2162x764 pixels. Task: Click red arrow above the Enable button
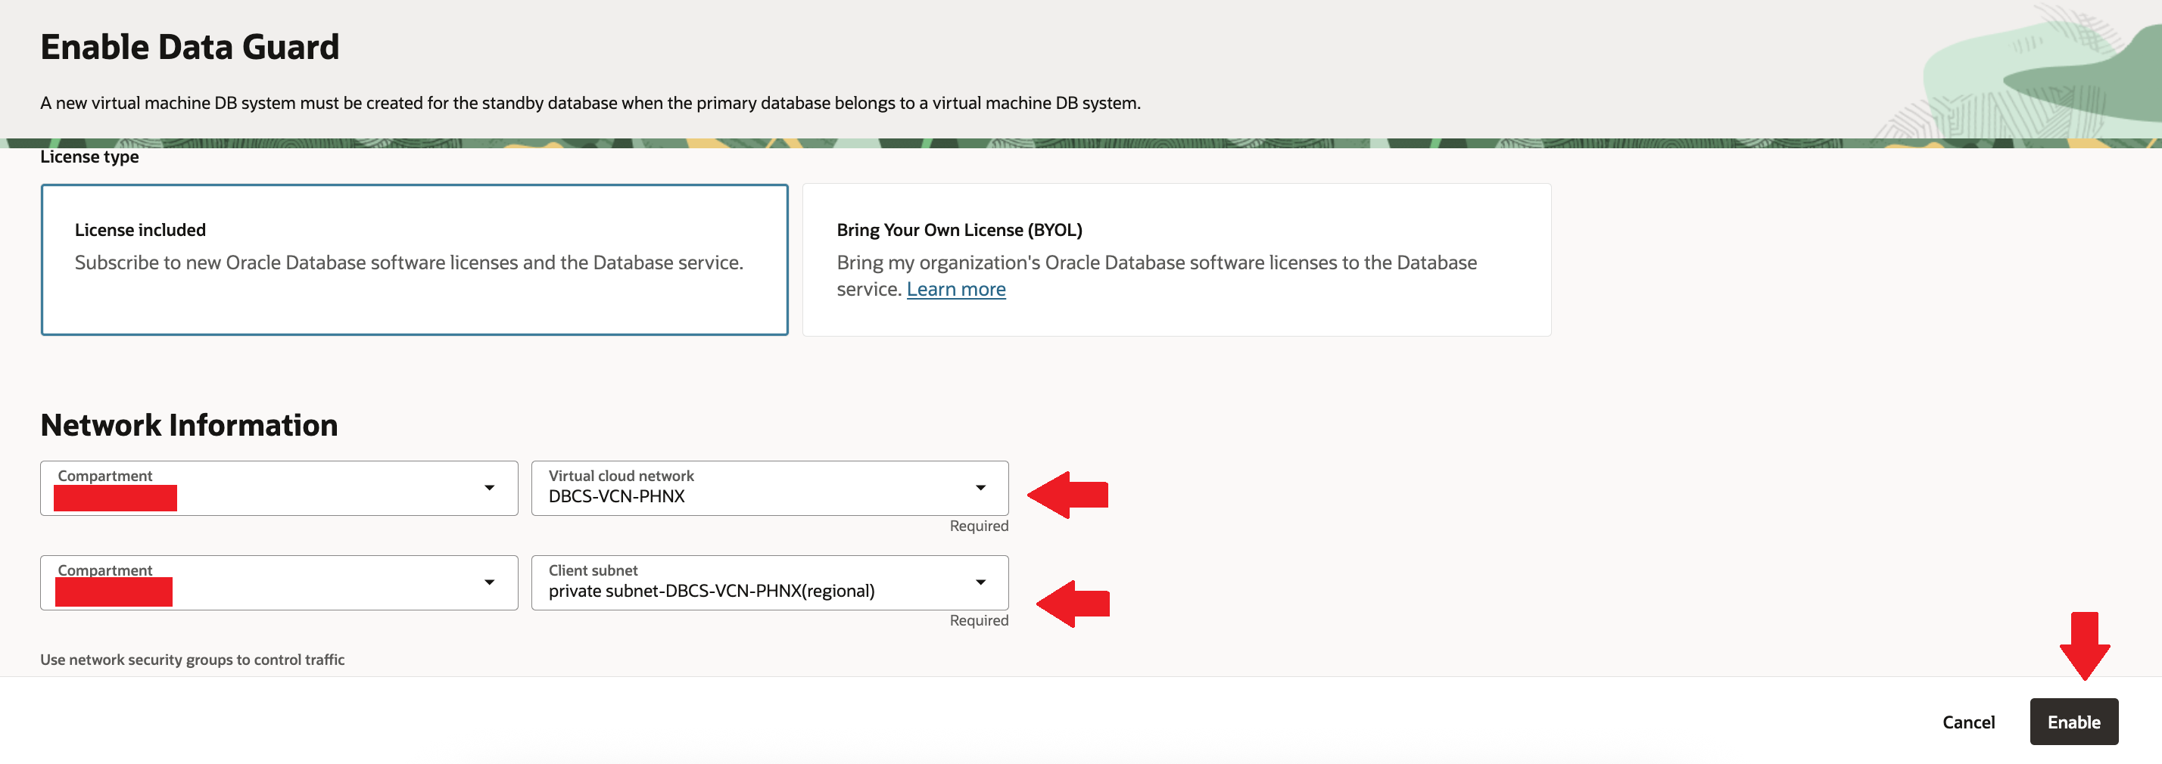(2084, 645)
